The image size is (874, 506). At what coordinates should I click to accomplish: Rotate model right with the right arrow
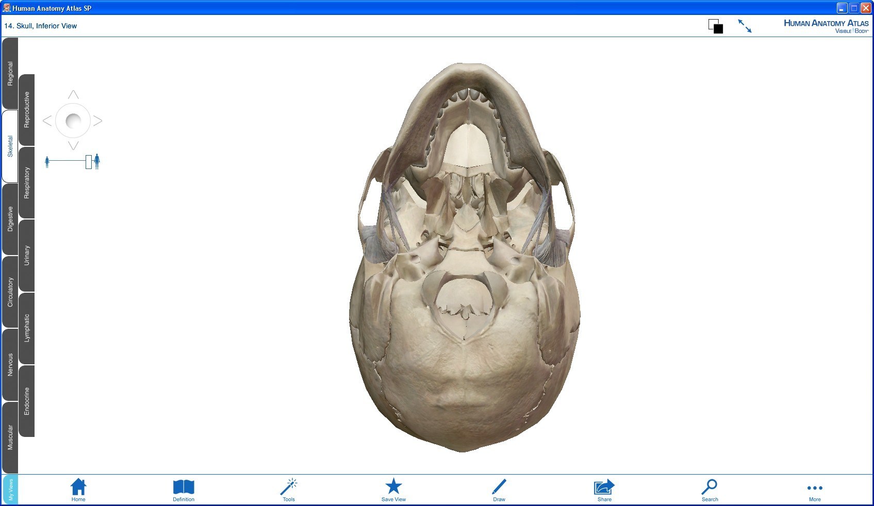[x=98, y=121]
